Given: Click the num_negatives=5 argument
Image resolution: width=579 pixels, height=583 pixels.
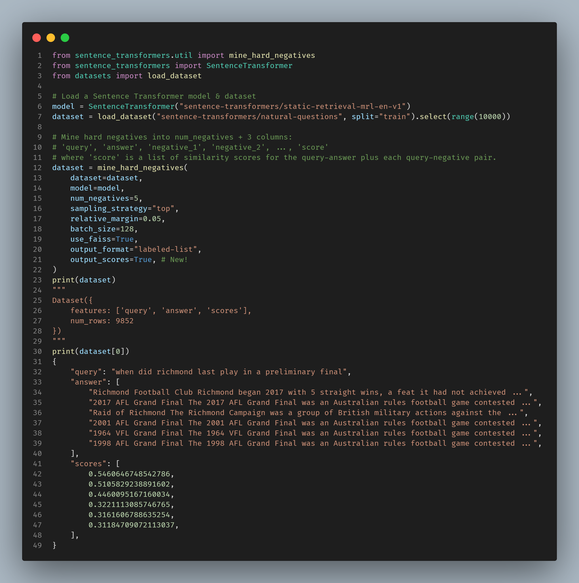Looking at the screenshot, I should pos(104,198).
